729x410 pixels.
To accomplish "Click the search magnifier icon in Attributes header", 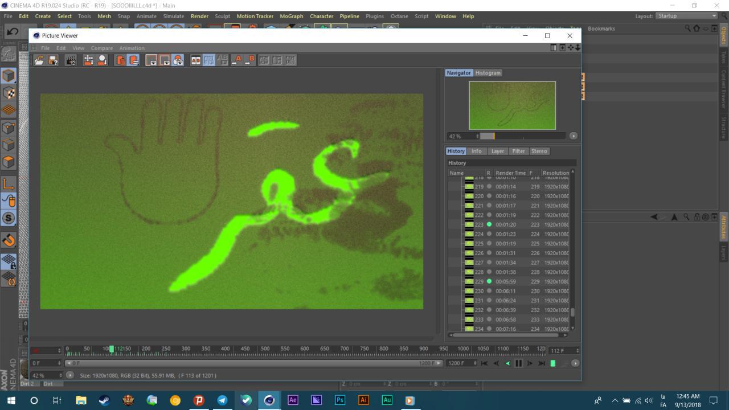I will [x=687, y=217].
